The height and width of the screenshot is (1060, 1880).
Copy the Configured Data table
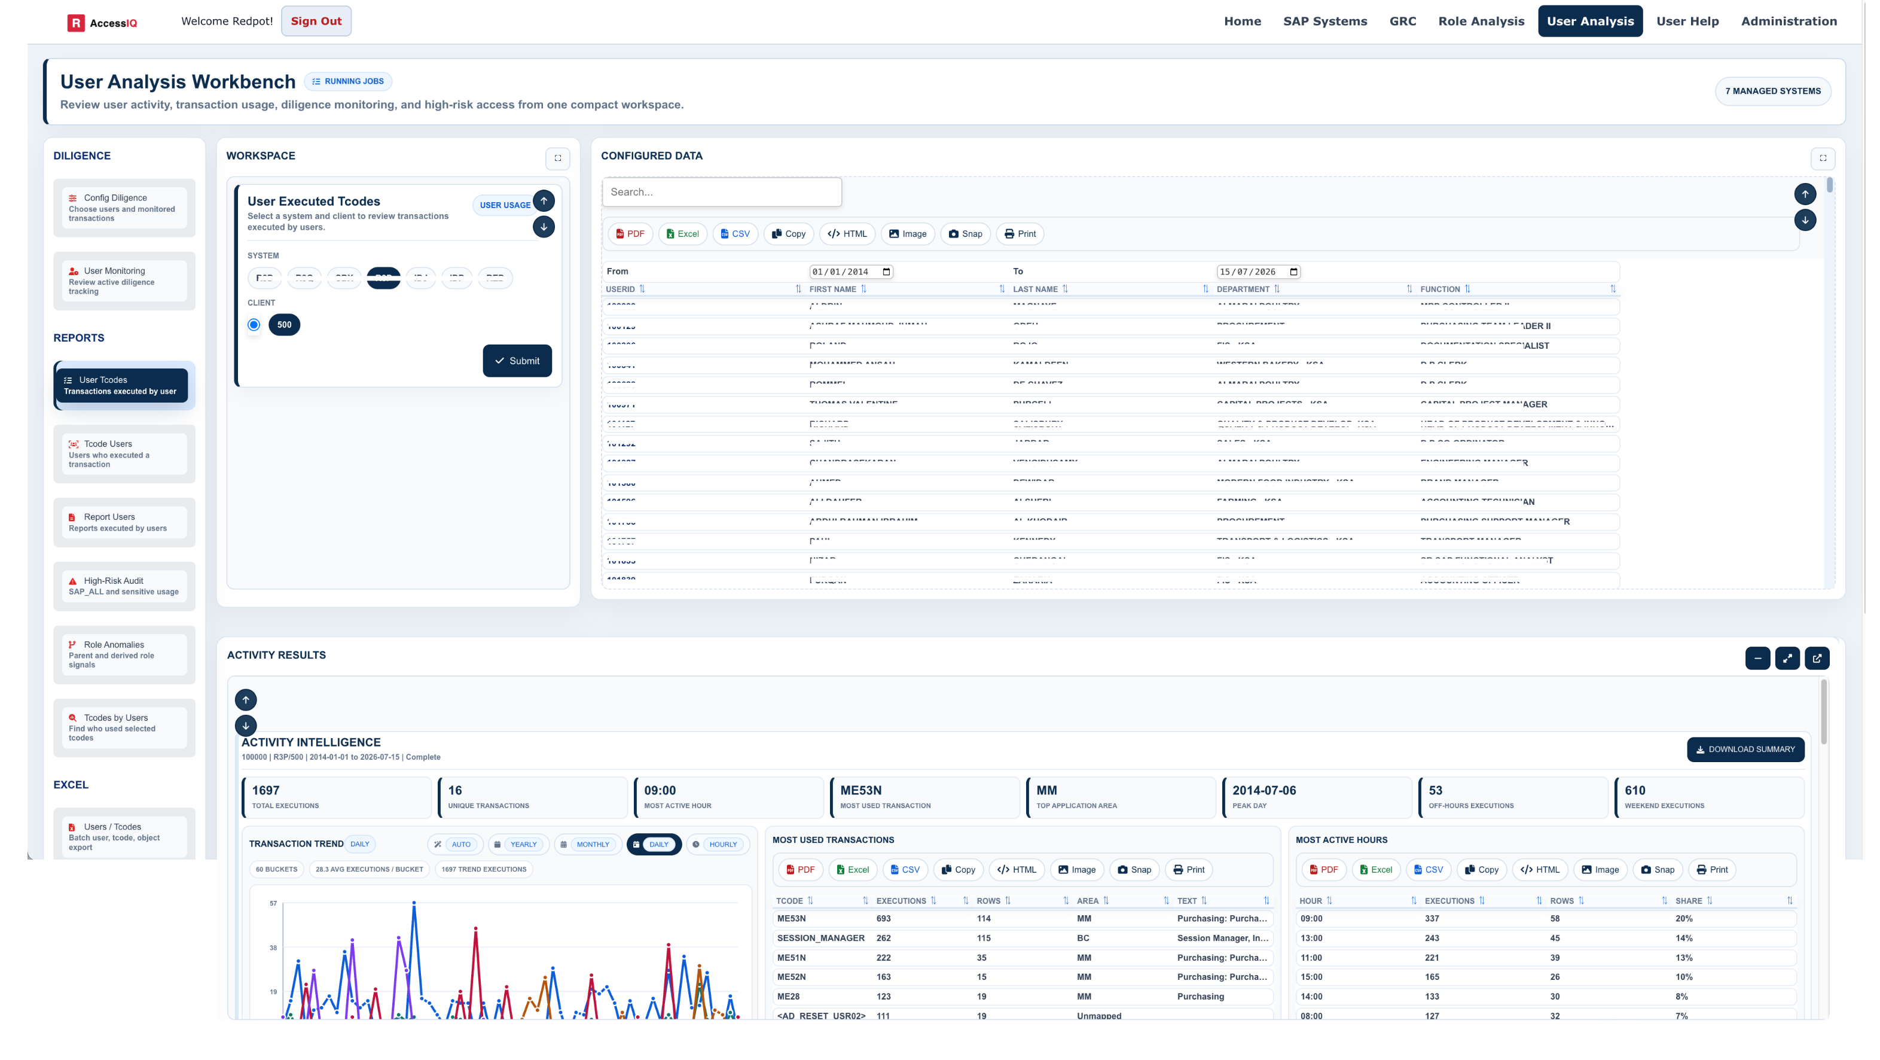click(788, 234)
